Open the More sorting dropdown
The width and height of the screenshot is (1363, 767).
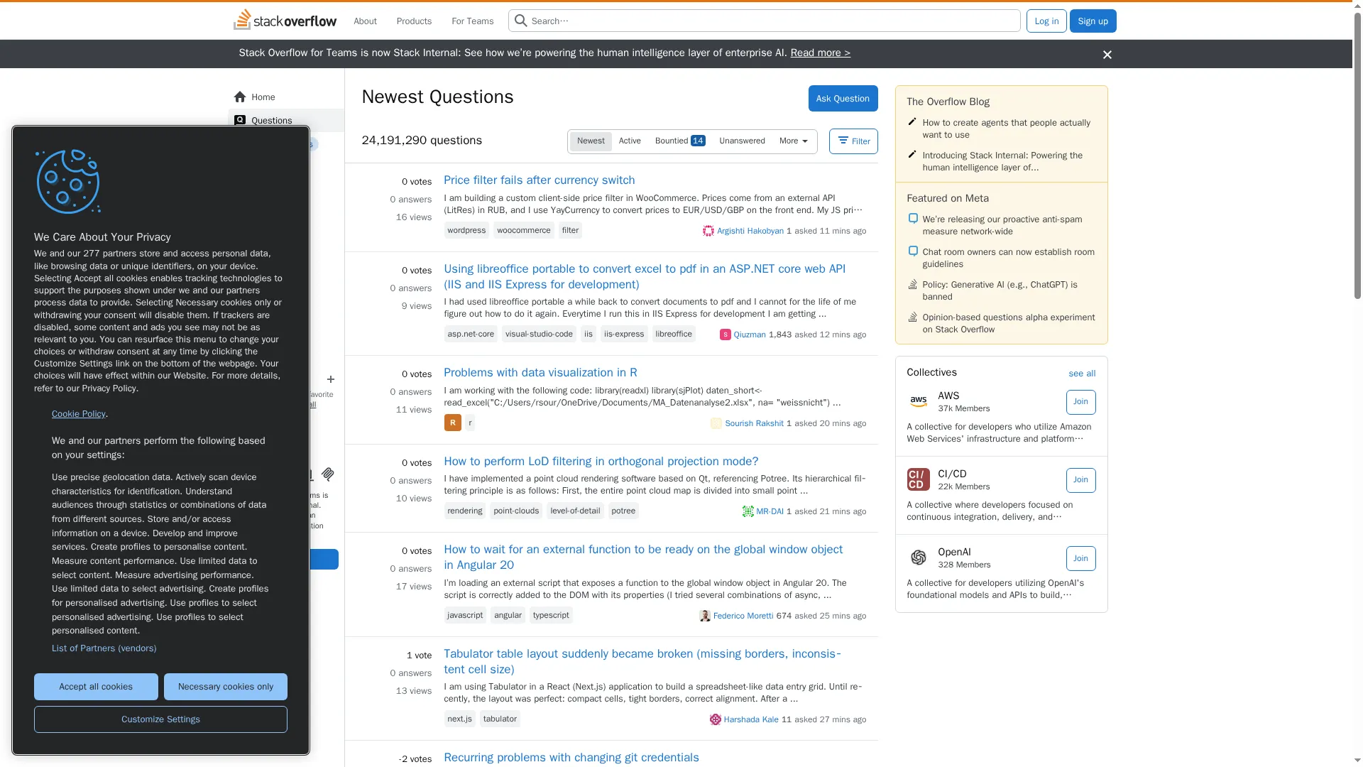(x=793, y=141)
